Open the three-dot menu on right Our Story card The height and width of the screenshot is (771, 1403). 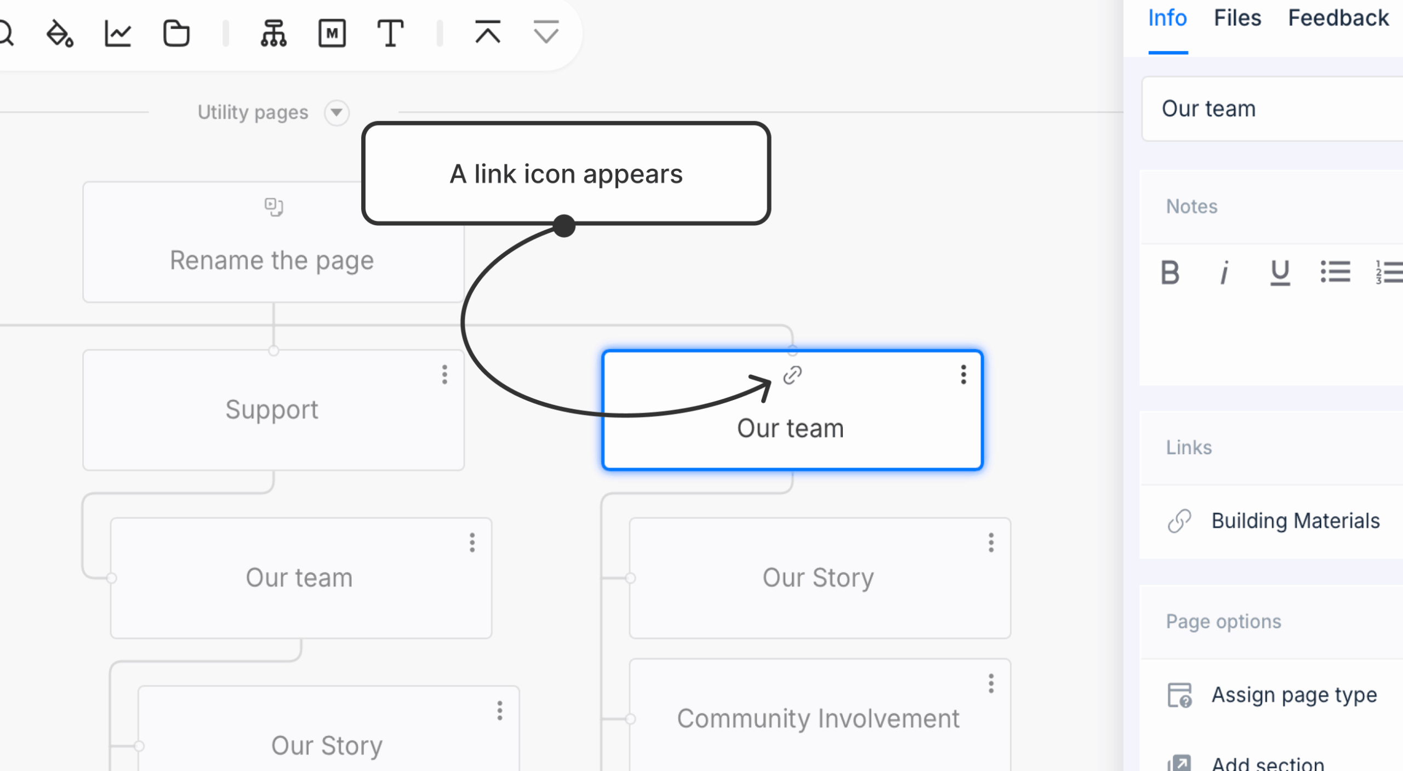991,542
